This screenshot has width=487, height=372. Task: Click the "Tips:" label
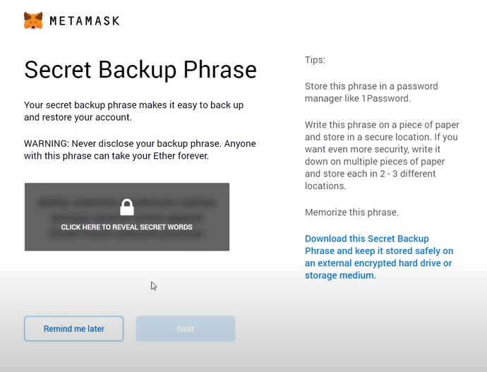coord(315,59)
